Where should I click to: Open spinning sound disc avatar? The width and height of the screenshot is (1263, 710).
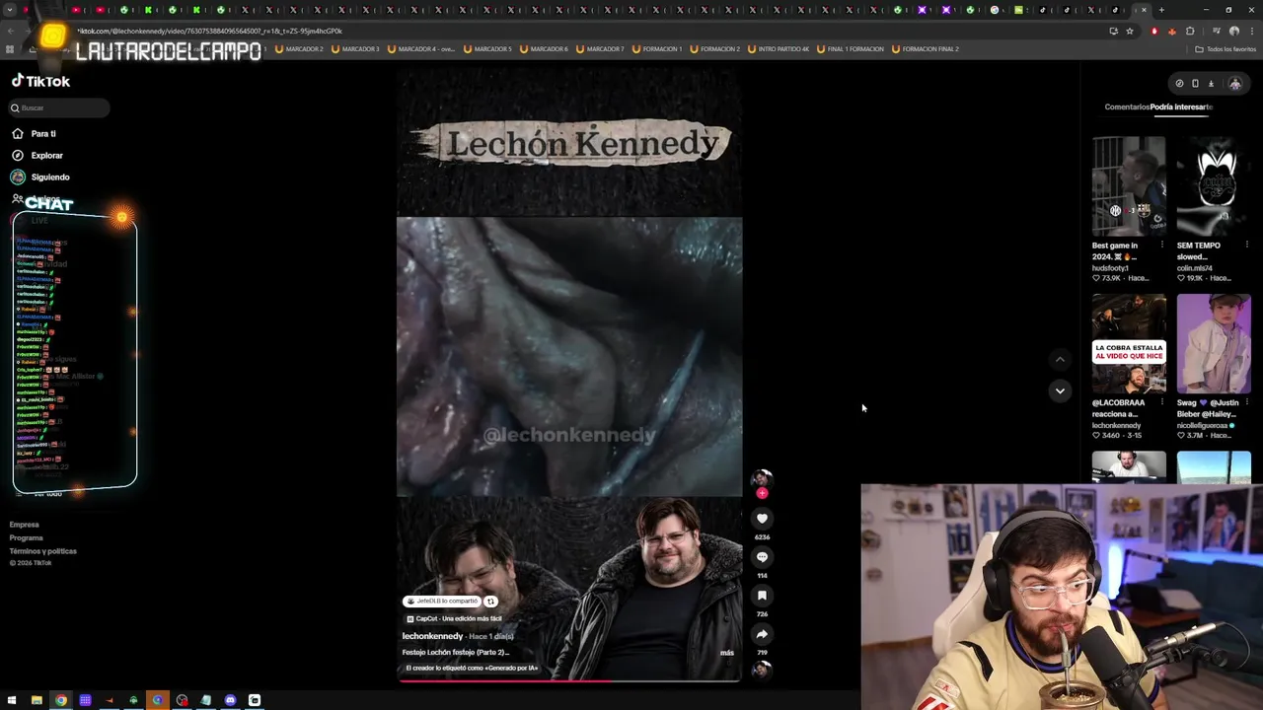pyautogui.click(x=762, y=670)
